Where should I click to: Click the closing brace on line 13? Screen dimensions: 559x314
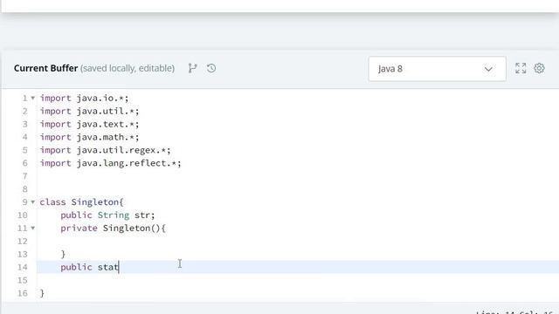[63, 254]
